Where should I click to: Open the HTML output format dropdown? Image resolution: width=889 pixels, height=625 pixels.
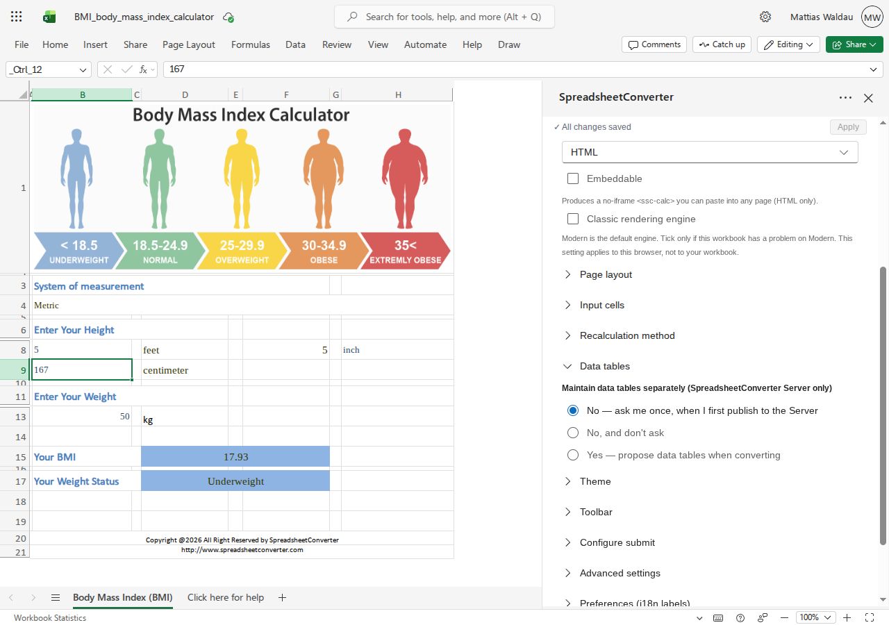point(710,152)
